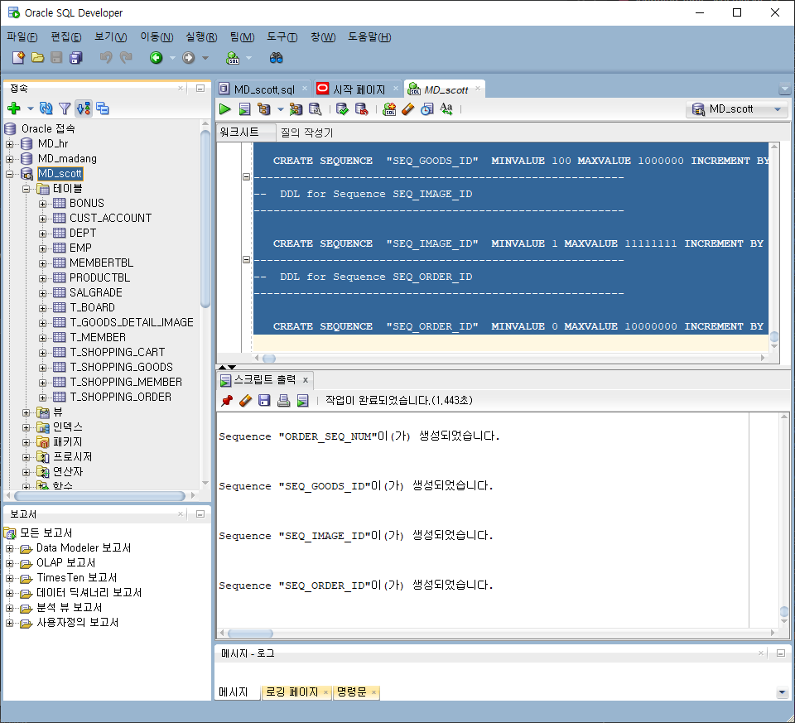Screen dimensions: 795x723
Task: Open the 파일(F) menu
Action: pyautogui.click(x=22, y=37)
